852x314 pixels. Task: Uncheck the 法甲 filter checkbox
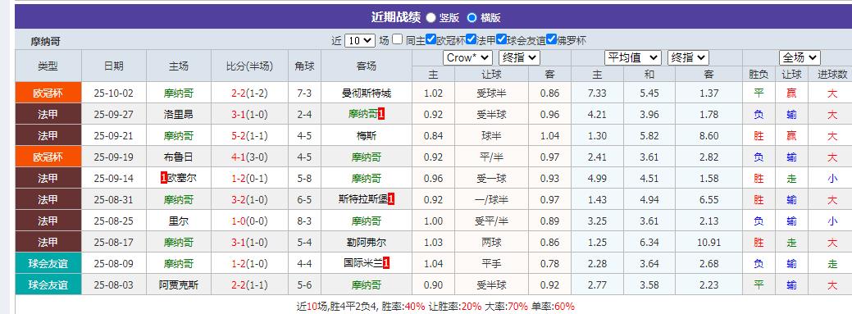pyautogui.click(x=472, y=39)
